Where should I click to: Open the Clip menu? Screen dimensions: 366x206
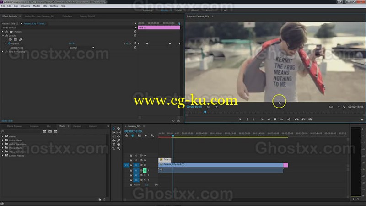click(x=16, y=6)
